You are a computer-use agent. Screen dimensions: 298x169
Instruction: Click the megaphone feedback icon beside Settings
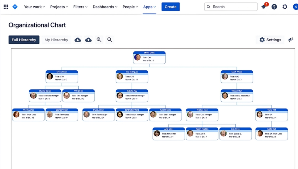point(291,40)
